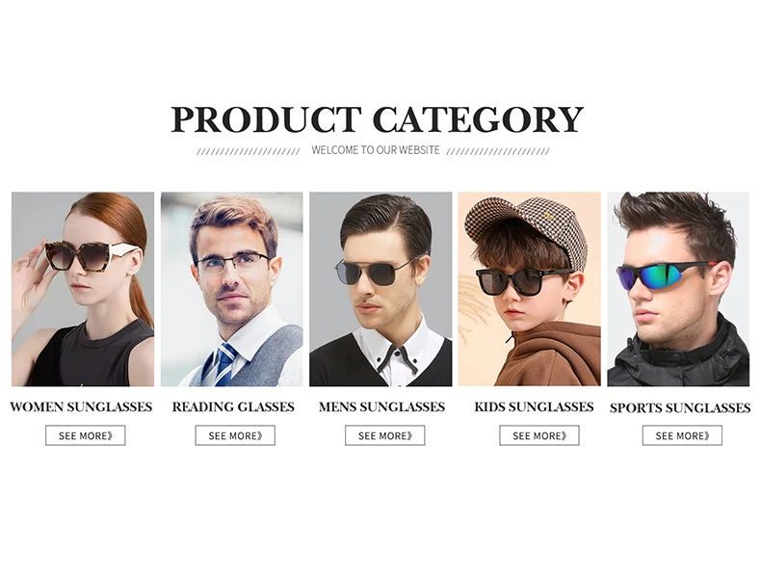Open the Women Sunglasses model photo
761x575 pixels.
(83, 289)
